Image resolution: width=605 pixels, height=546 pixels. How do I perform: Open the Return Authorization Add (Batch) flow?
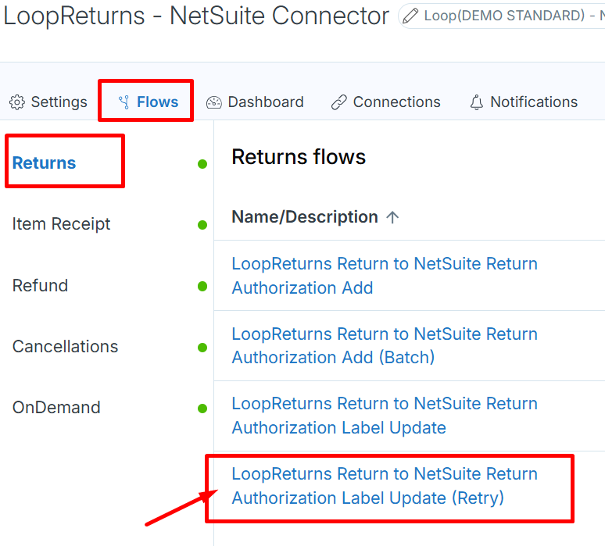(385, 345)
